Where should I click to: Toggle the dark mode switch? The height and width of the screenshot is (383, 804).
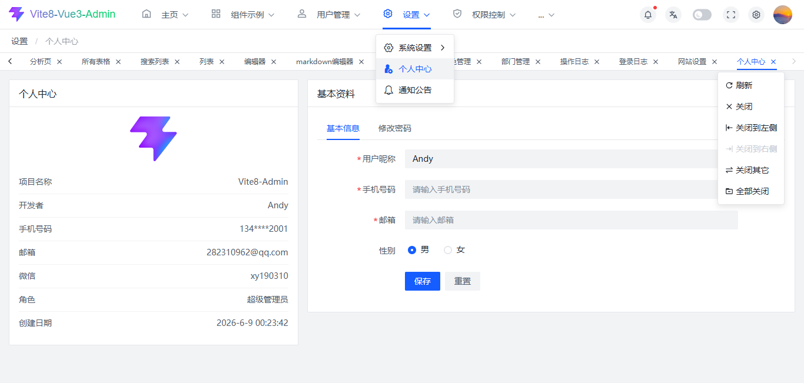702,15
